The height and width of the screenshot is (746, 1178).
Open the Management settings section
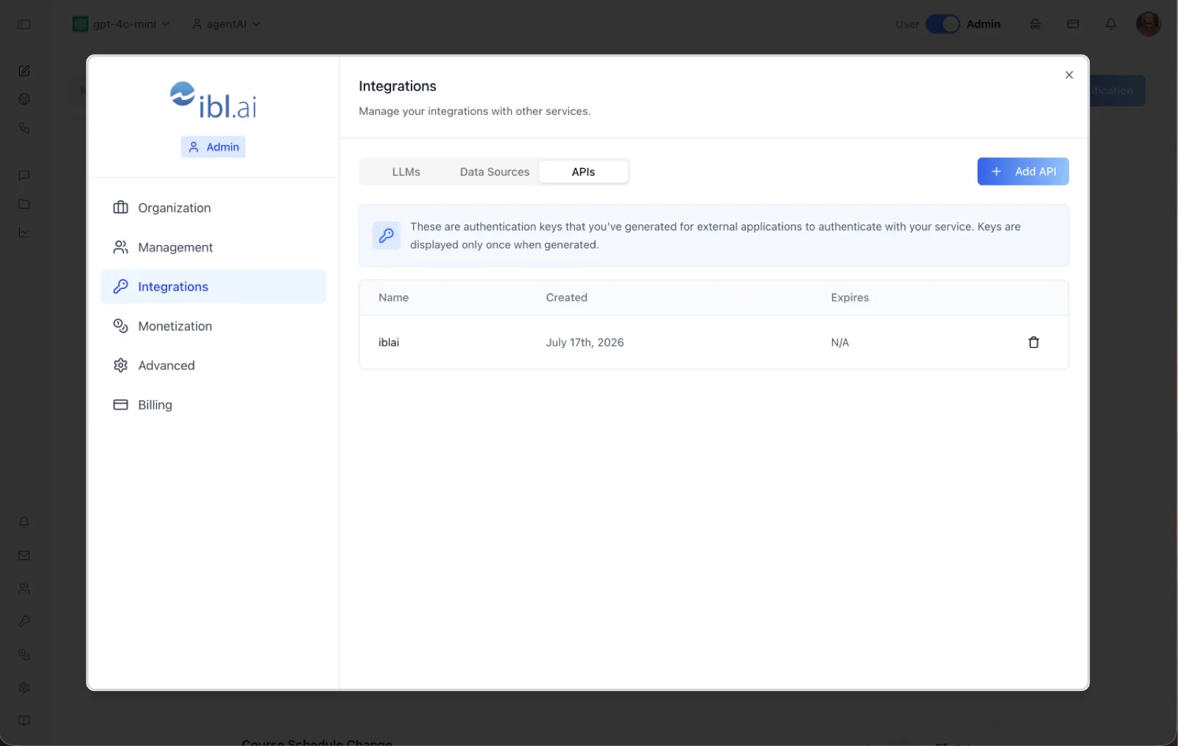[x=213, y=247]
